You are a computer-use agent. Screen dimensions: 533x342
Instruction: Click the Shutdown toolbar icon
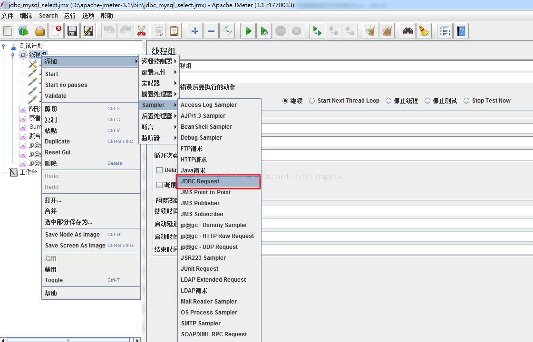[x=297, y=31]
